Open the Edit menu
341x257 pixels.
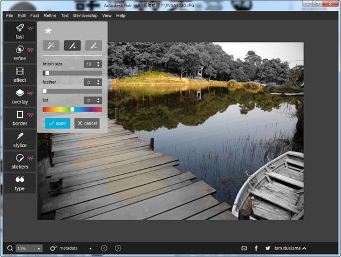(x=22, y=16)
